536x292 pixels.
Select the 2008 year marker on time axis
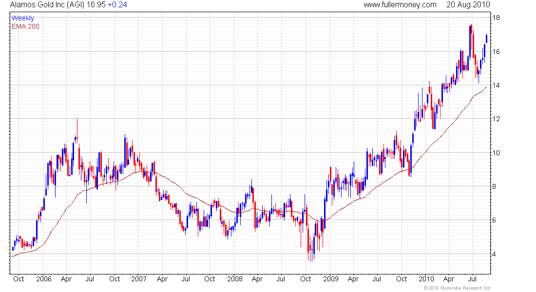234,279
